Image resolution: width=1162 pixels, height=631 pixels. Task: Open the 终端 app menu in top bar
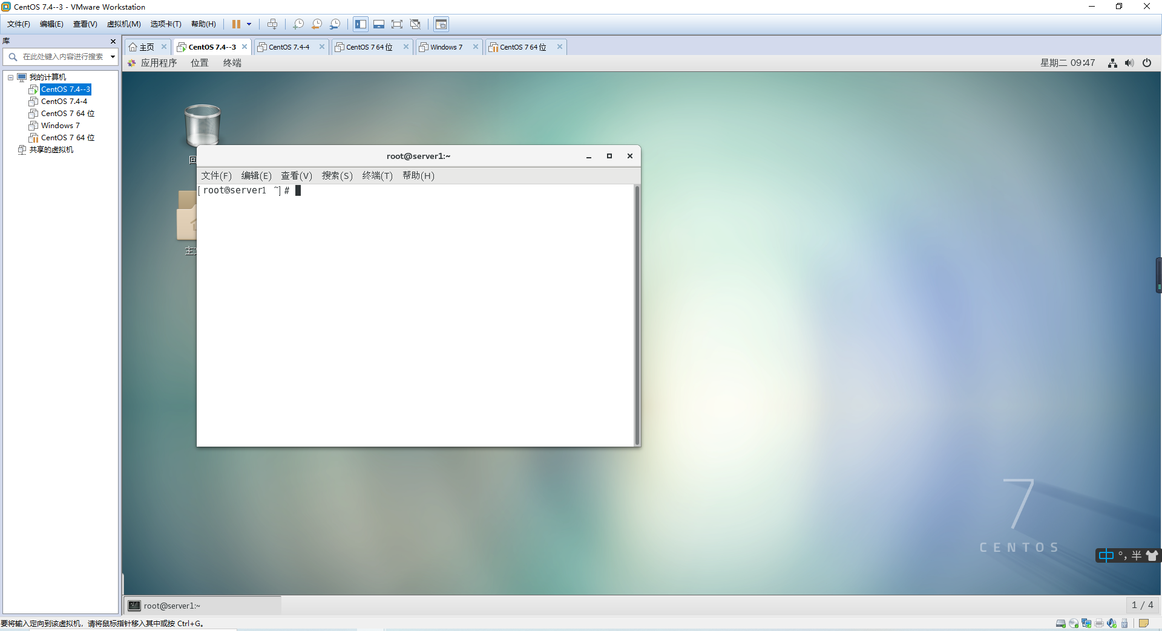pyautogui.click(x=232, y=63)
